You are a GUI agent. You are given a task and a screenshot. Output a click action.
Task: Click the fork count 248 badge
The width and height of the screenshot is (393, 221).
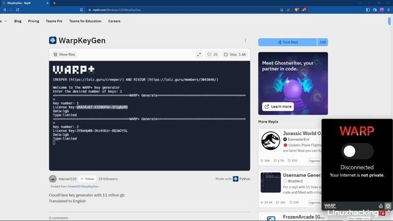[x=322, y=42]
